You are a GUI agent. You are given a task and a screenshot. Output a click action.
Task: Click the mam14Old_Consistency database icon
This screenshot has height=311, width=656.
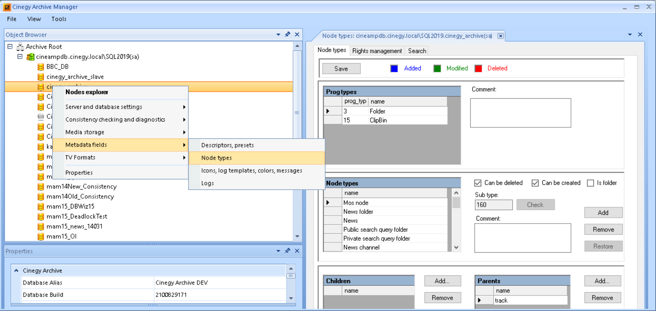41,197
